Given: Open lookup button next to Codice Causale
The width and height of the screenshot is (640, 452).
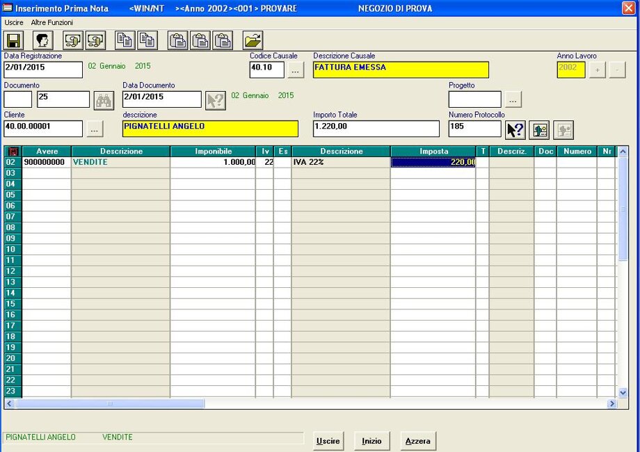Looking at the screenshot, I should click(x=296, y=70).
